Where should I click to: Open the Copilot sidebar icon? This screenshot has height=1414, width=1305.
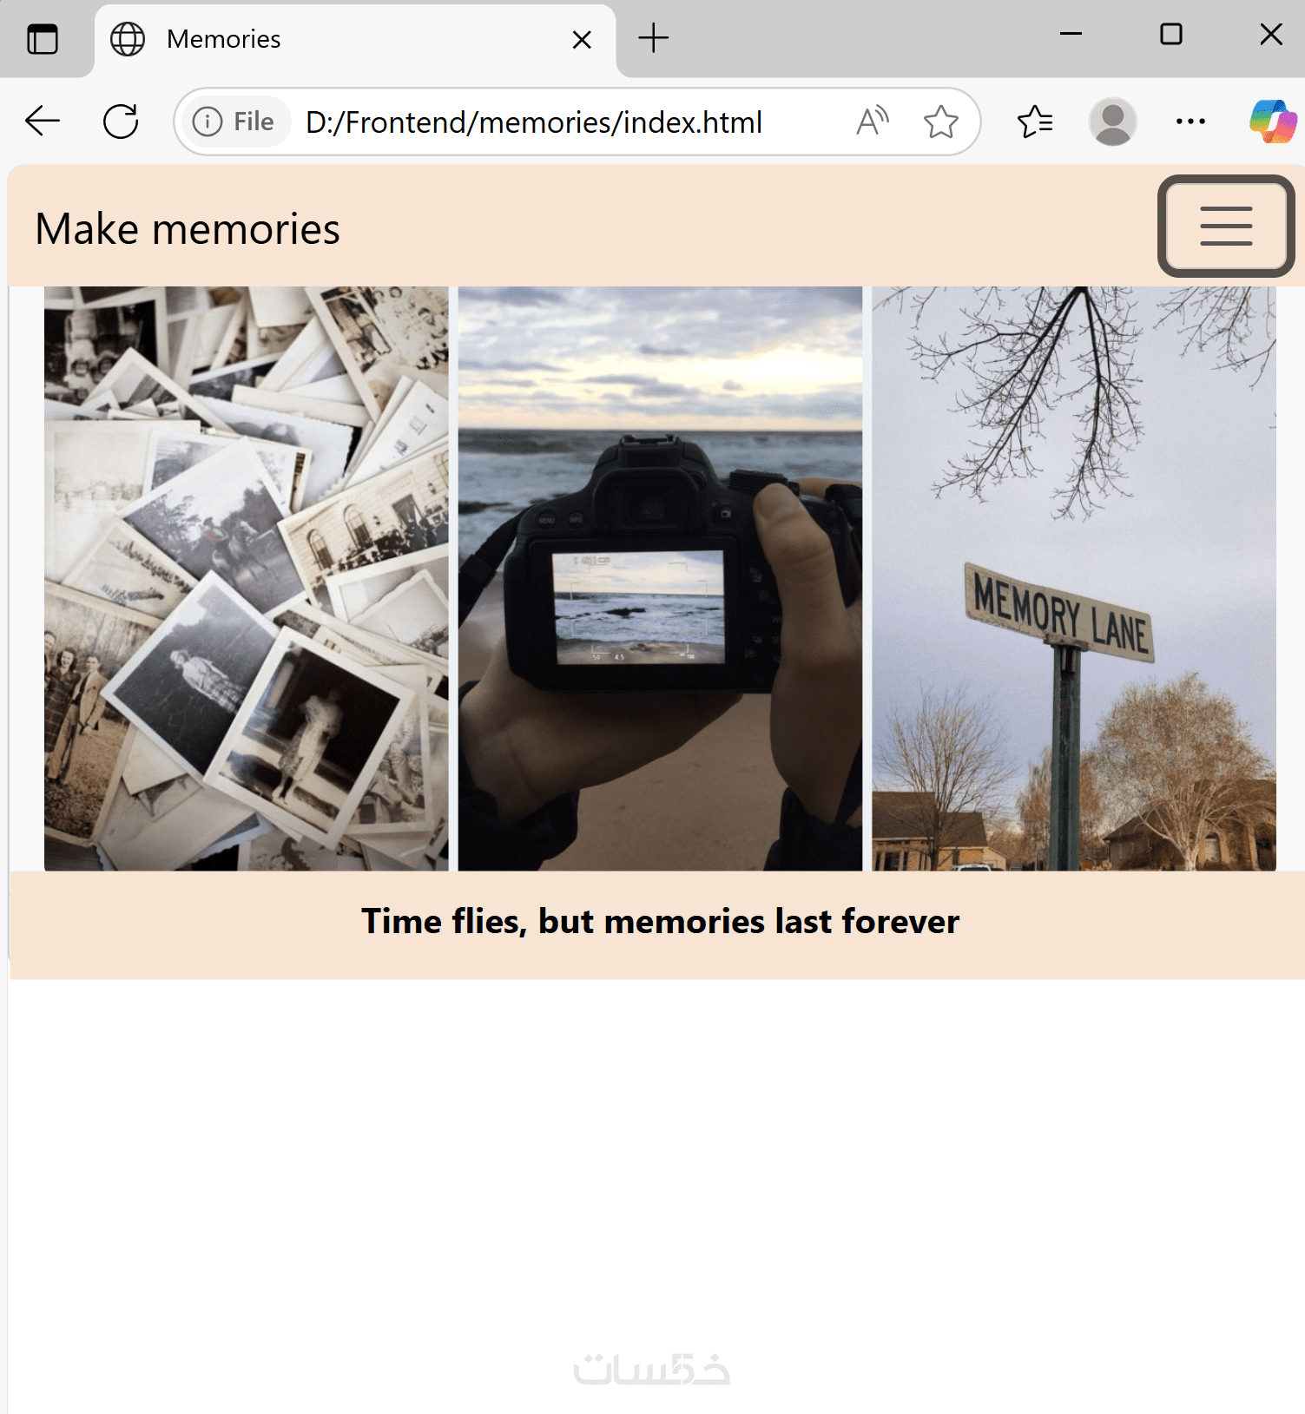[x=1273, y=122]
